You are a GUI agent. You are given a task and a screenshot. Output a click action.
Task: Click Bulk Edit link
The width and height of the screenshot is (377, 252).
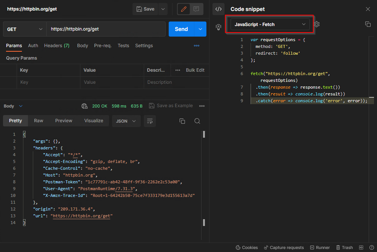coord(195,70)
